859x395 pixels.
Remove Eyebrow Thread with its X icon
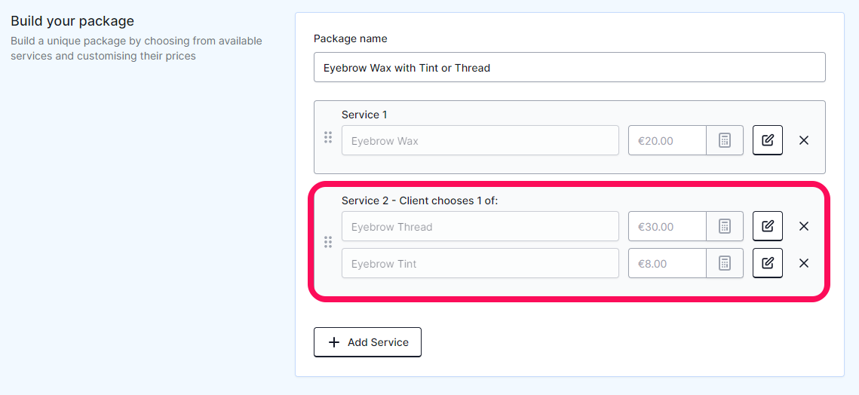coord(804,225)
